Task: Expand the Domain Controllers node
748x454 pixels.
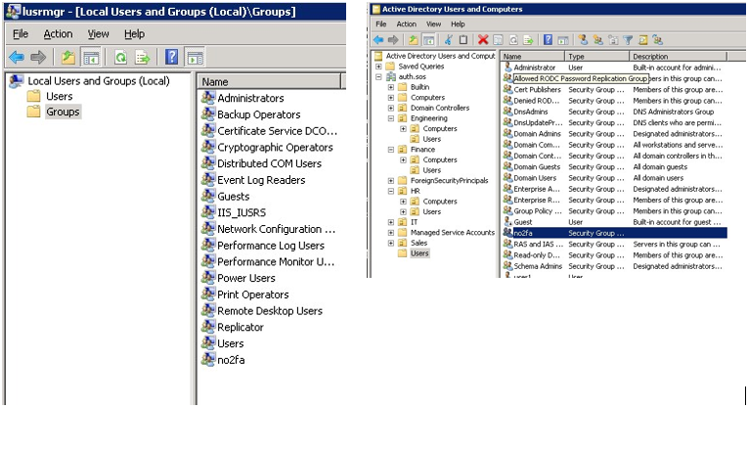Action: 391,108
